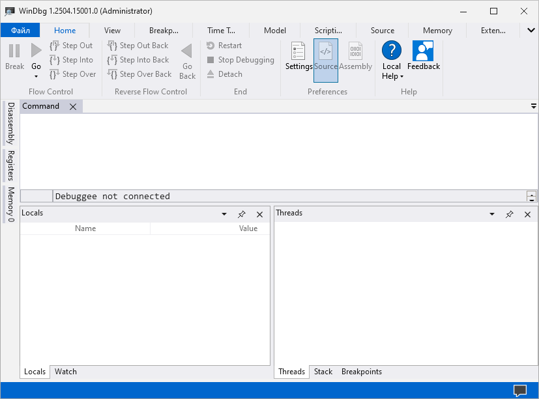Switch to the Extensions ribbon tab
The height and width of the screenshot is (399, 539).
[493, 31]
